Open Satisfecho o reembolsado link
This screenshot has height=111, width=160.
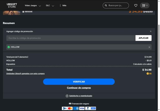(80, 96)
